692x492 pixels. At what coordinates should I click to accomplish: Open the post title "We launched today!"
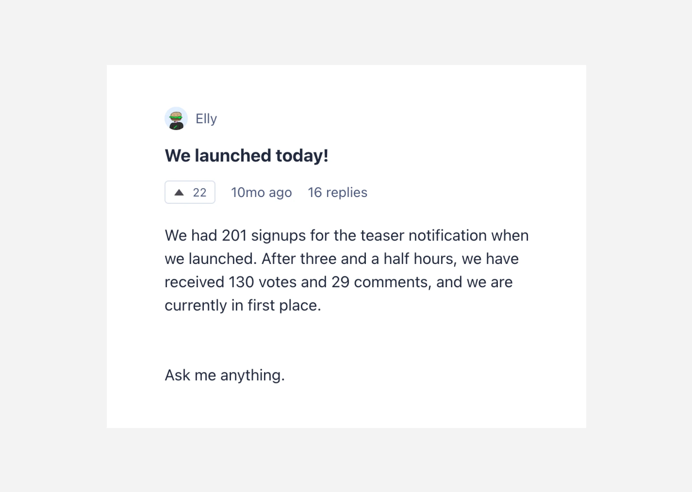click(246, 156)
